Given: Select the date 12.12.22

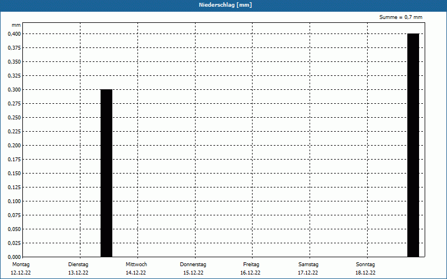Looking at the screenshot, I should coord(21,273).
